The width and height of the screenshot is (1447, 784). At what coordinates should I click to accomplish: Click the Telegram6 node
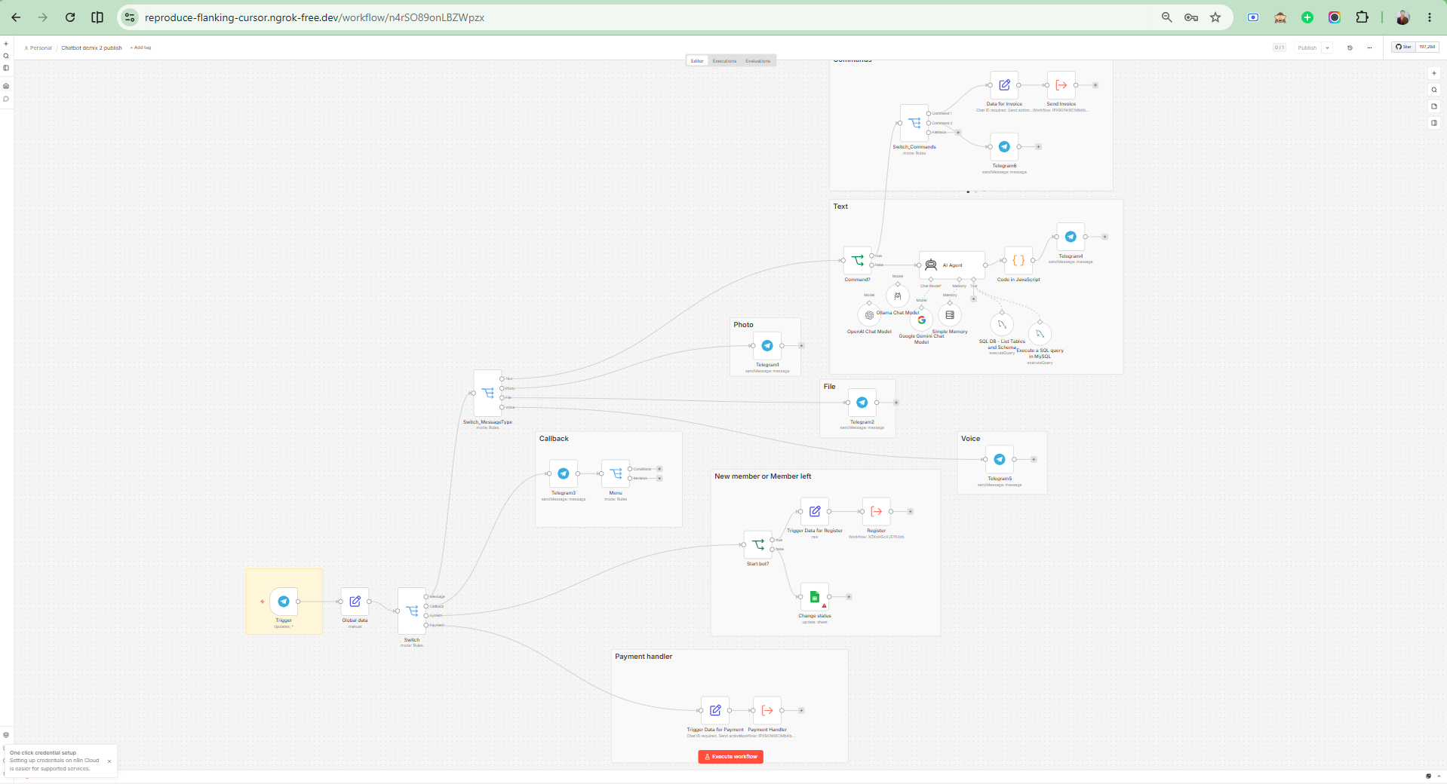click(1004, 146)
